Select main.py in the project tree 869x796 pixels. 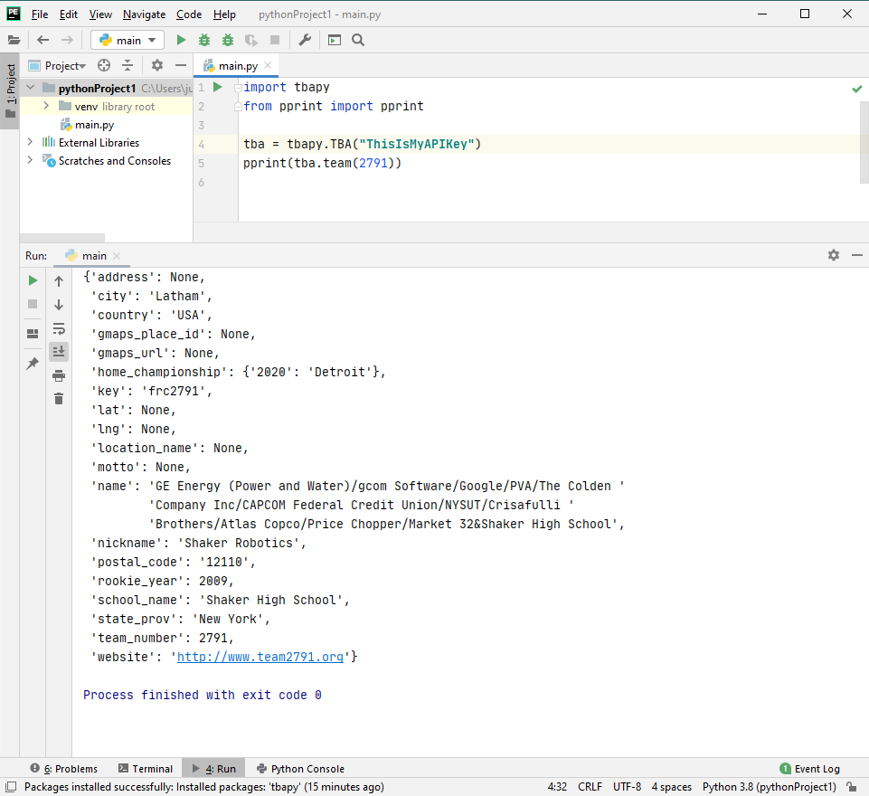[x=94, y=124]
